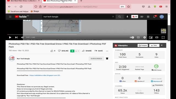Open a new browser tab
The height and width of the screenshot is (99, 176).
pyautogui.click(x=81, y=1)
